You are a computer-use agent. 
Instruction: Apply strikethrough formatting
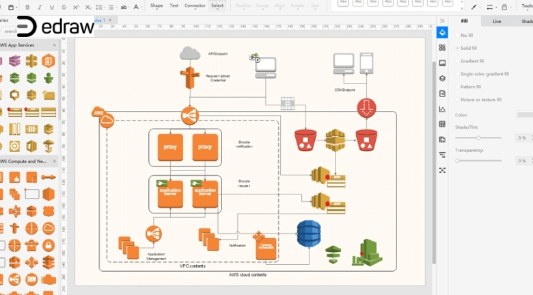pyautogui.click(x=64, y=7)
